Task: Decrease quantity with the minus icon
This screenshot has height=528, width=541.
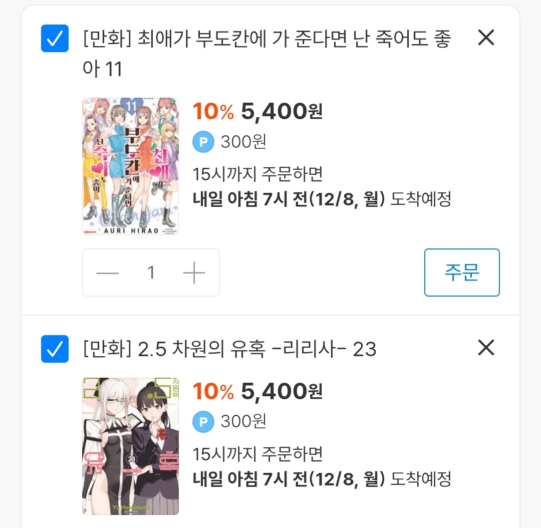Action: click(x=107, y=273)
